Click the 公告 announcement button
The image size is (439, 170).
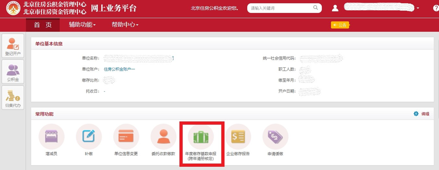[x=340, y=25]
